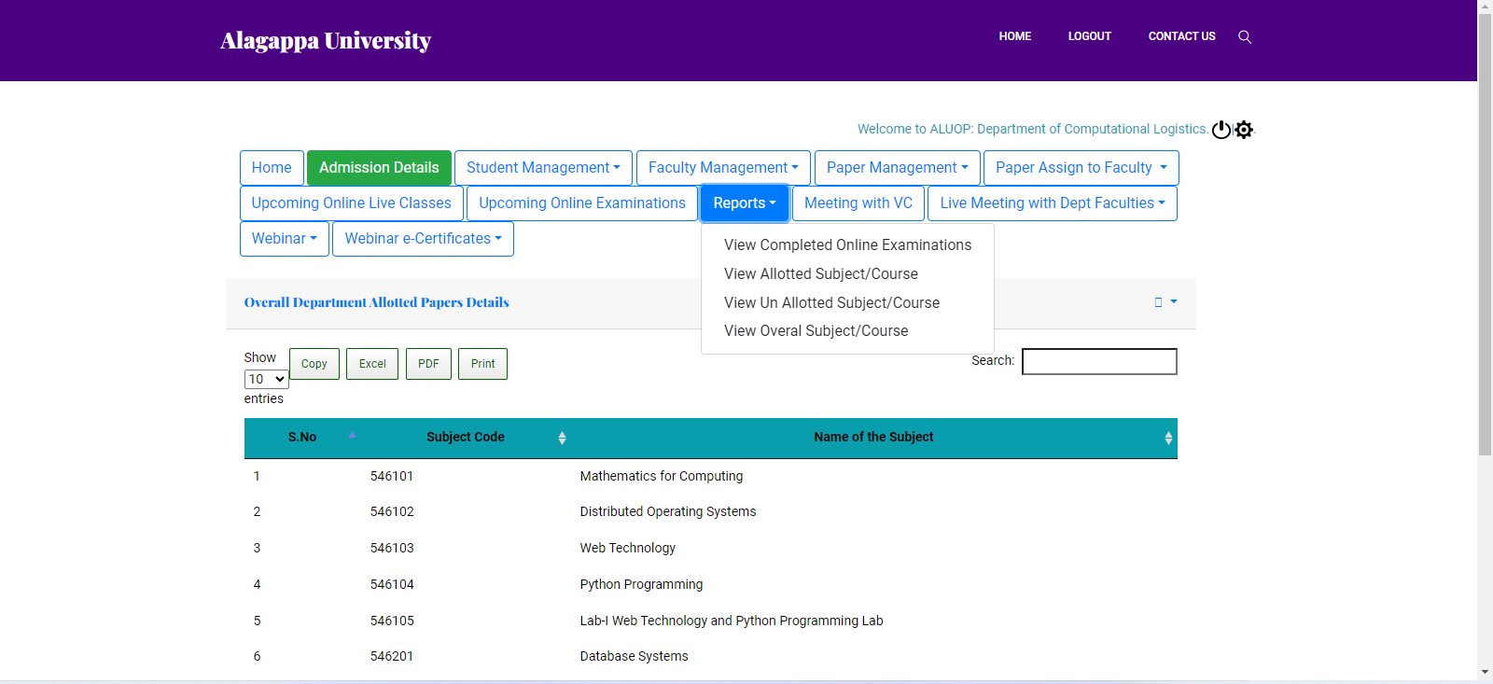This screenshot has height=684, width=1493.
Task: Change the show entries count select
Action: tap(266, 379)
